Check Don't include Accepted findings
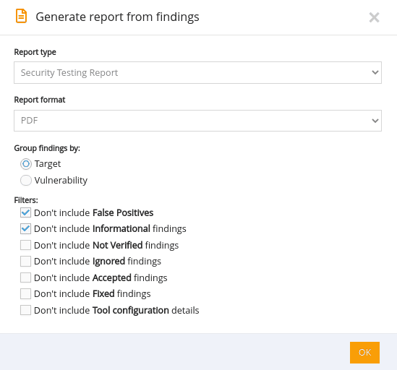397x370 pixels. 25,277
